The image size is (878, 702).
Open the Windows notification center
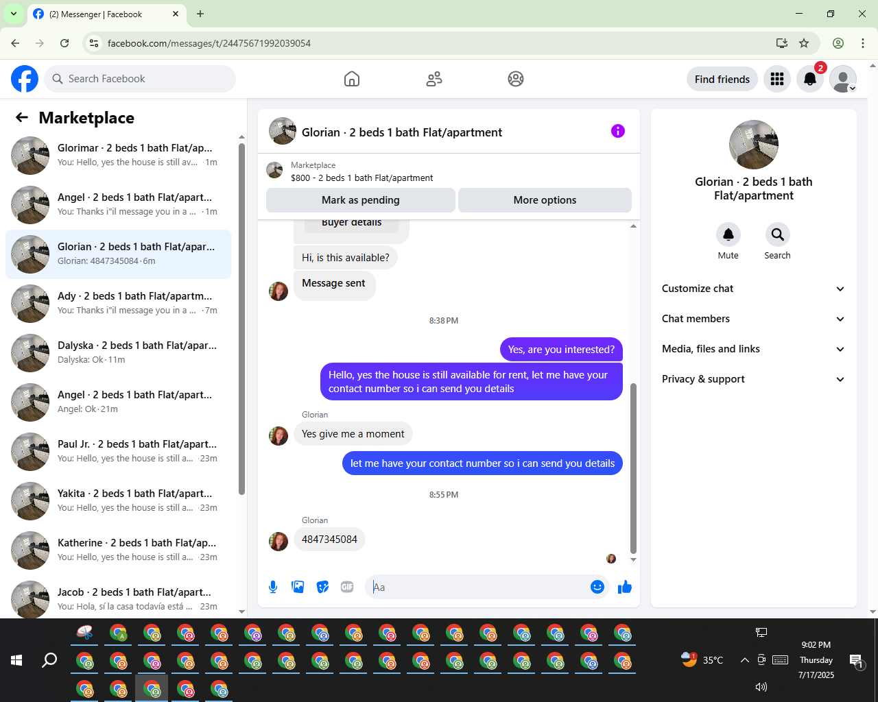coord(857,661)
